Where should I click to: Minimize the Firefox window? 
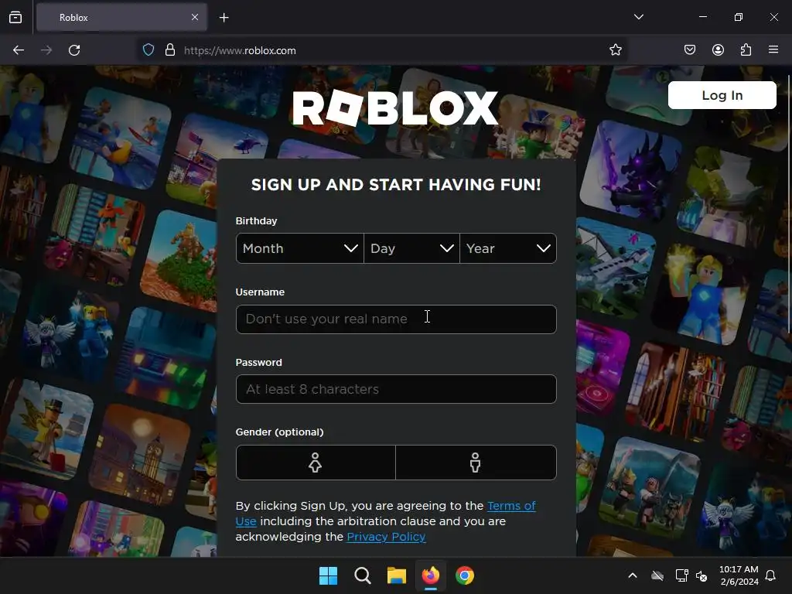[x=702, y=17]
